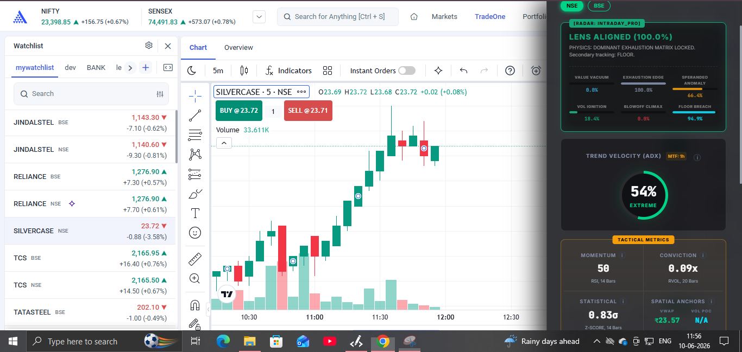Screen dimensions: 742x352
Task: Close the Watchlist panel
Action: 168,46
